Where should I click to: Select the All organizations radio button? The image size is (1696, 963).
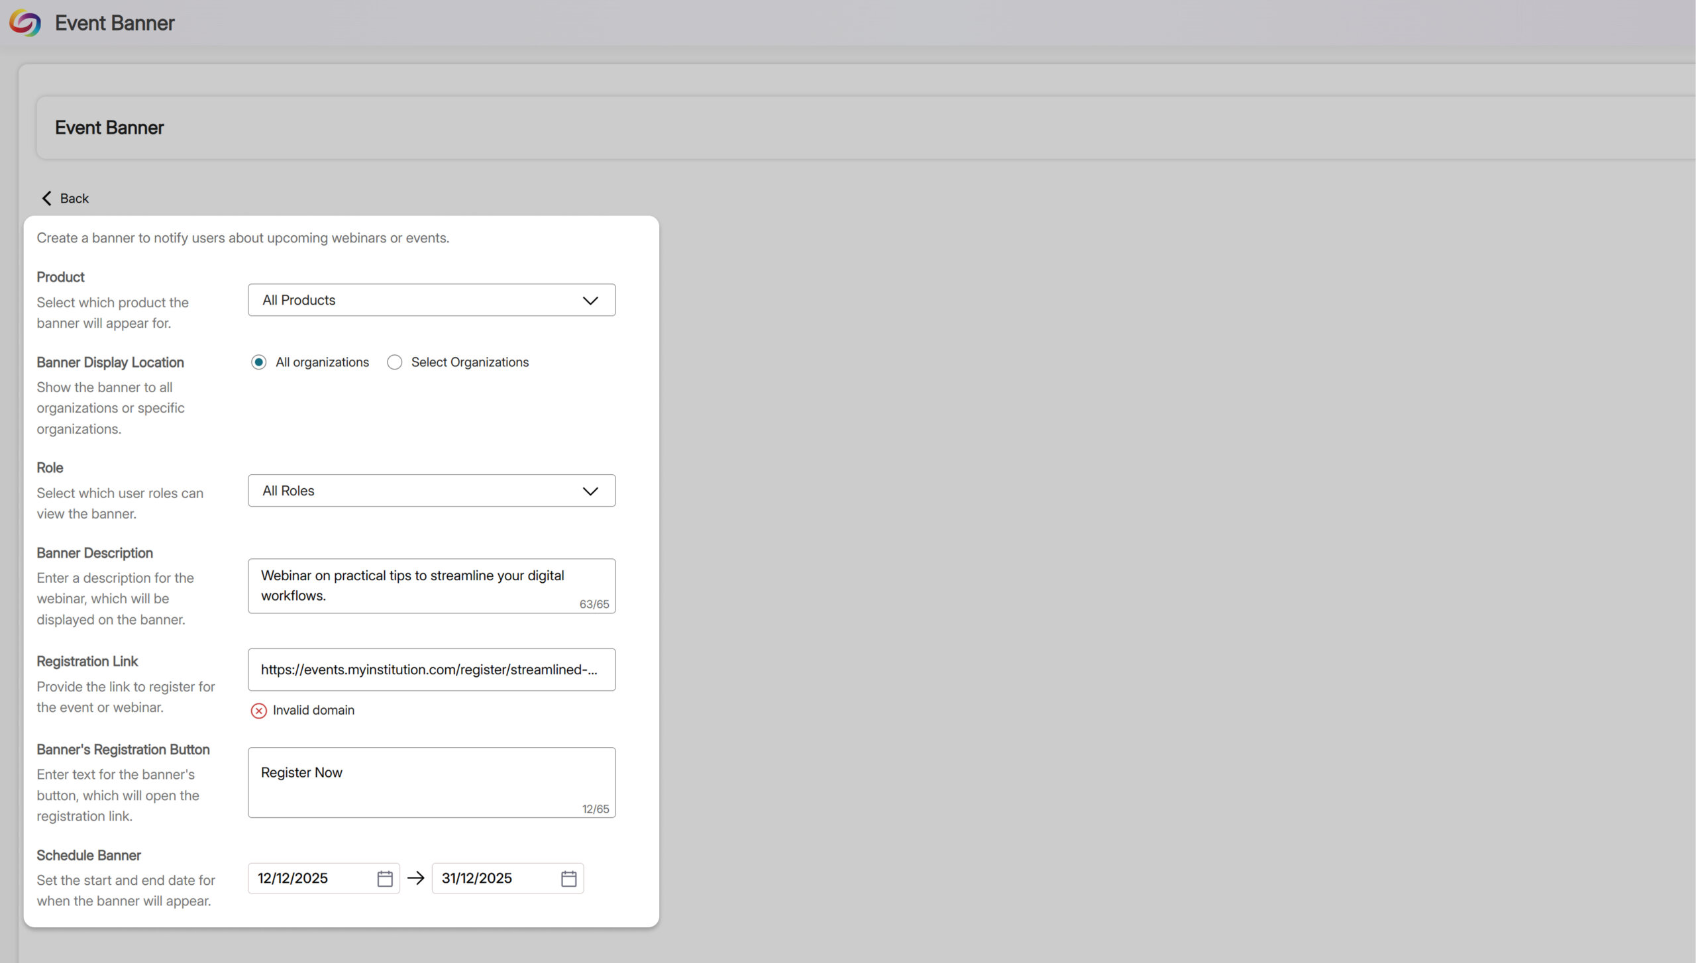258,362
